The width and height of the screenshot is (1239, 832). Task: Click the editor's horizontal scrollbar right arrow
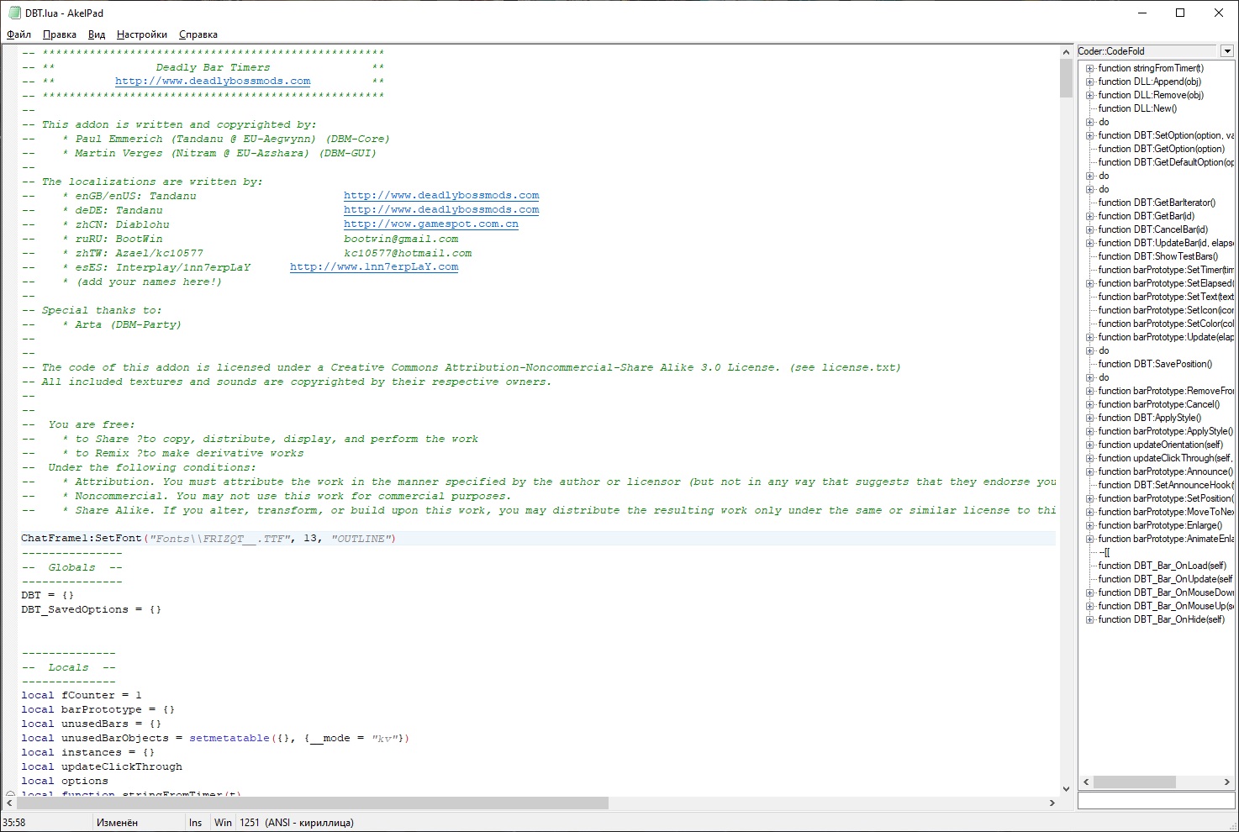tap(1052, 803)
